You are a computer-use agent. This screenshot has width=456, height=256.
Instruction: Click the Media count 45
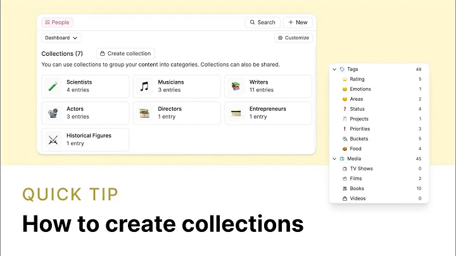click(x=419, y=158)
